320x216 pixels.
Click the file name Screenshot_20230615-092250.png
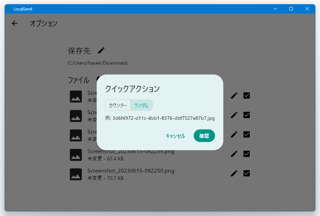coord(131,171)
